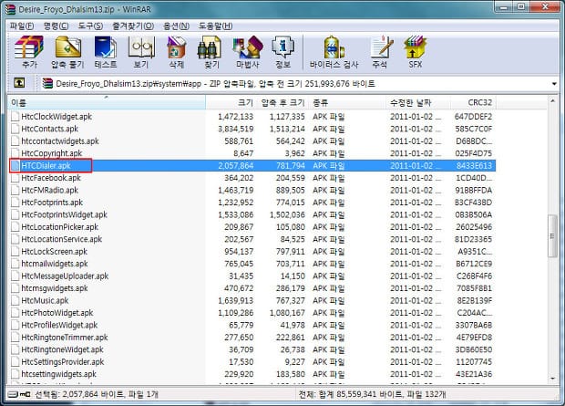
Task: Sort by the CRC32 column header
Action: (x=479, y=103)
